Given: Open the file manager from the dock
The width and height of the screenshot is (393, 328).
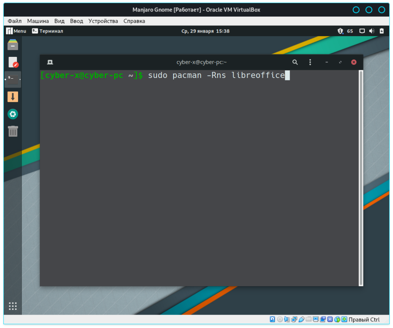Looking at the screenshot, I should coord(13,45).
